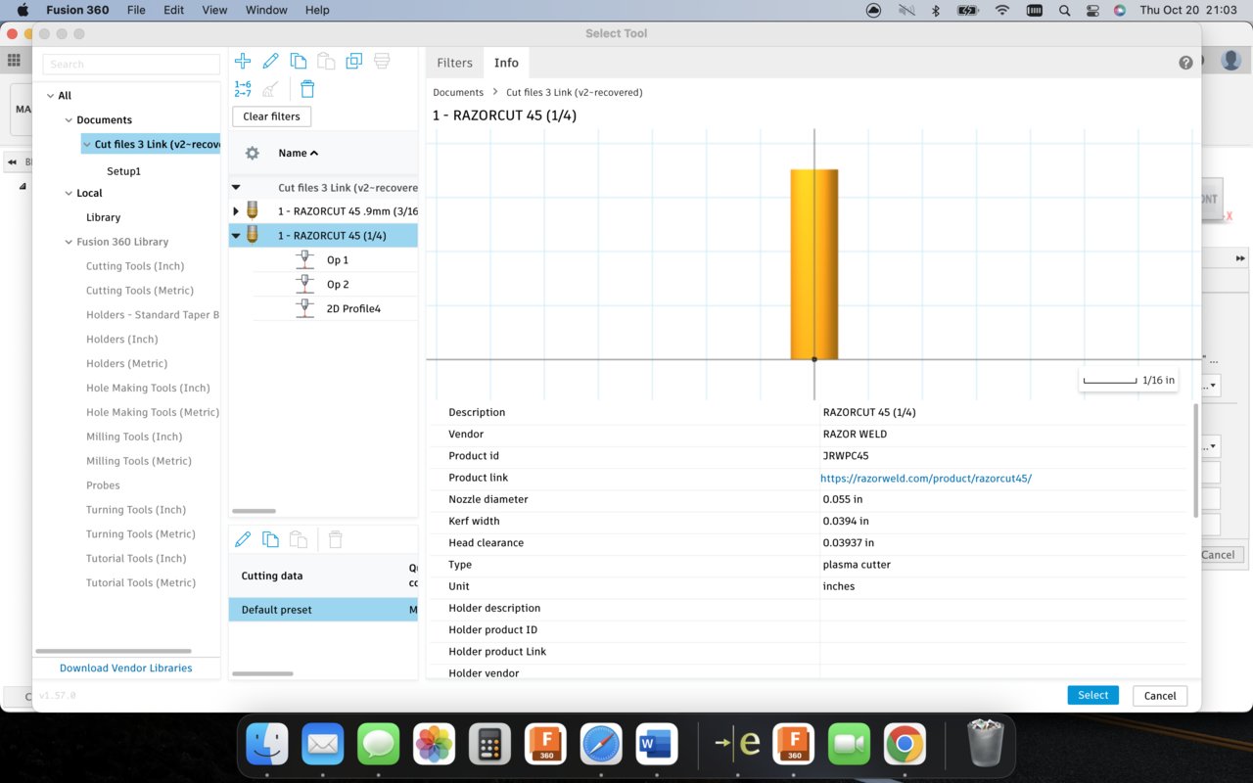Collapse the Documents library node
This screenshot has height=783, width=1253.
[69, 120]
